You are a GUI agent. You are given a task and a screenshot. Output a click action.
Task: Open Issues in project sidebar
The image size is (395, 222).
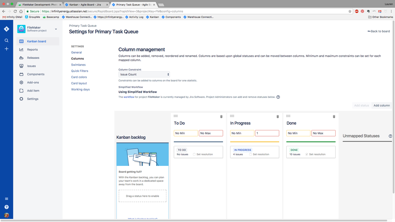pos(38,66)
